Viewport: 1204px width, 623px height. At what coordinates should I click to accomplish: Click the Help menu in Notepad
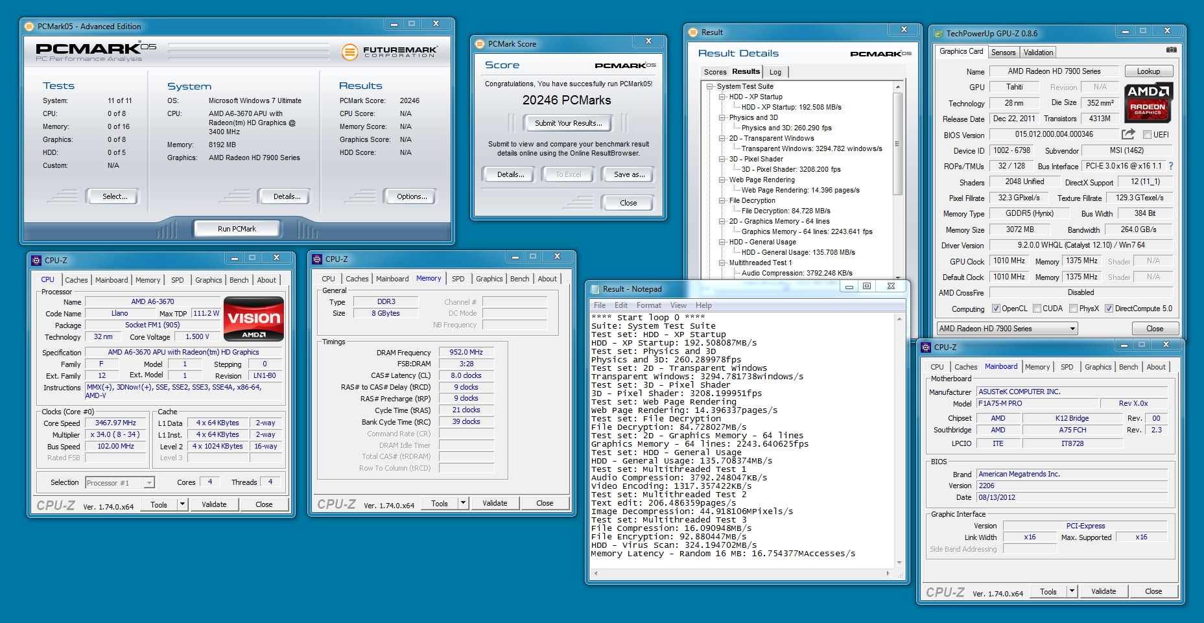click(x=703, y=305)
